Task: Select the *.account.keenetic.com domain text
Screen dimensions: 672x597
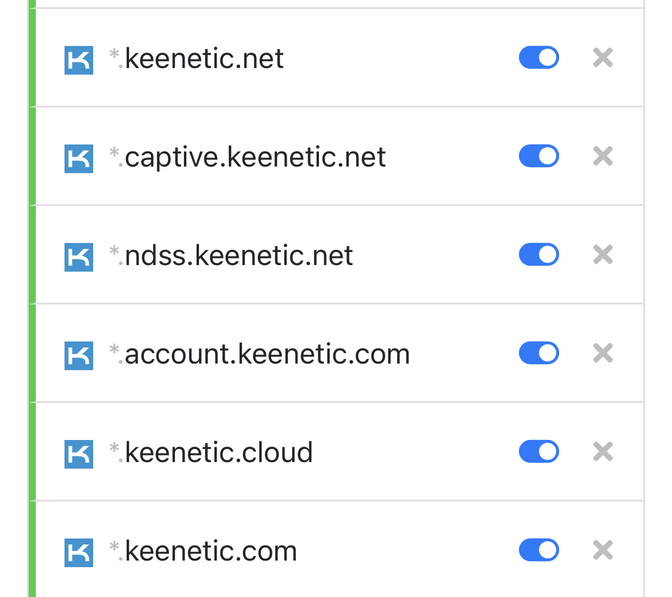Action: (x=259, y=354)
